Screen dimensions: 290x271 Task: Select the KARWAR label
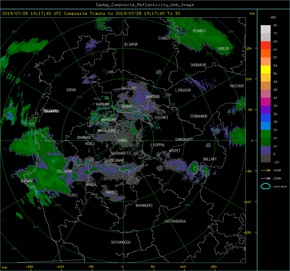pyautogui.click(x=27, y=181)
